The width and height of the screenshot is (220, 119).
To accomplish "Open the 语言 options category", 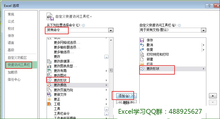I will [11, 43].
